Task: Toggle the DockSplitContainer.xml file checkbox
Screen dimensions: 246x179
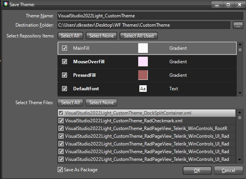Action: click(x=61, y=113)
